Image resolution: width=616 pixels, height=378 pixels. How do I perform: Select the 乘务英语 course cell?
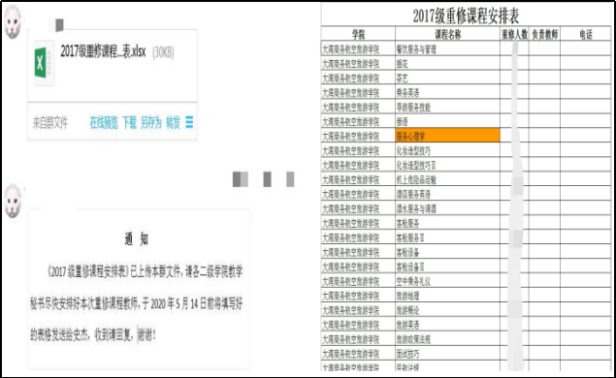pyautogui.click(x=447, y=93)
